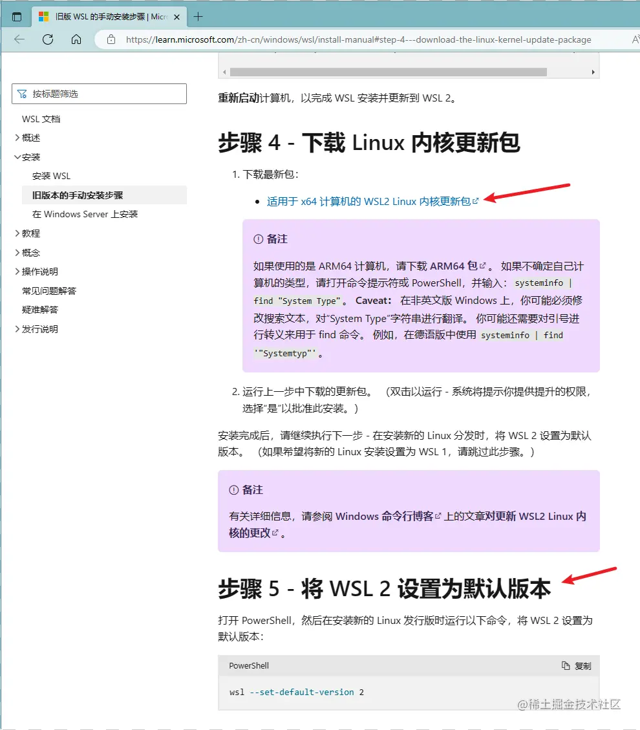Screen dimensions: 640x730
Task: Expand the 操作说明 section
Action: coord(36,272)
